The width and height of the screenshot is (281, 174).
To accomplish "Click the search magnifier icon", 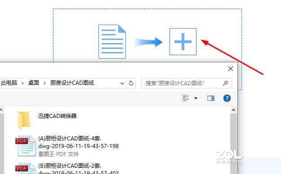I will click(x=225, y=83).
